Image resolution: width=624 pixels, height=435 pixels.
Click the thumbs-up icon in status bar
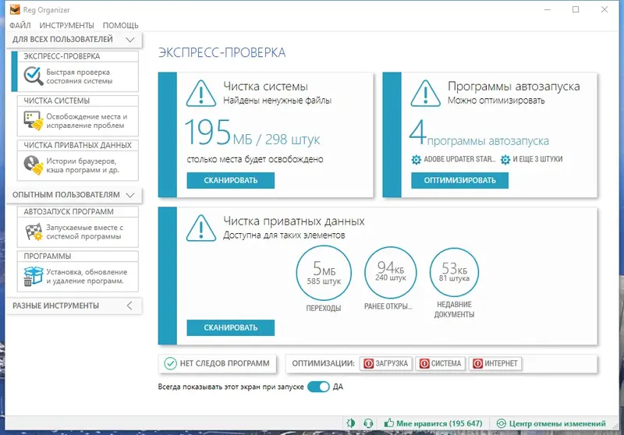click(388, 423)
